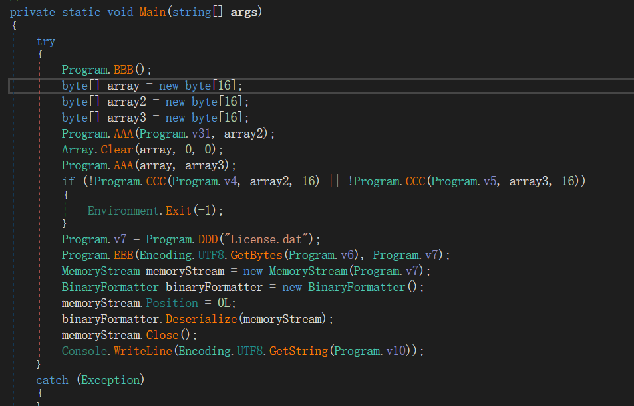Click the v31 field reference
The height and width of the screenshot is (406, 634).
point(201,134)
